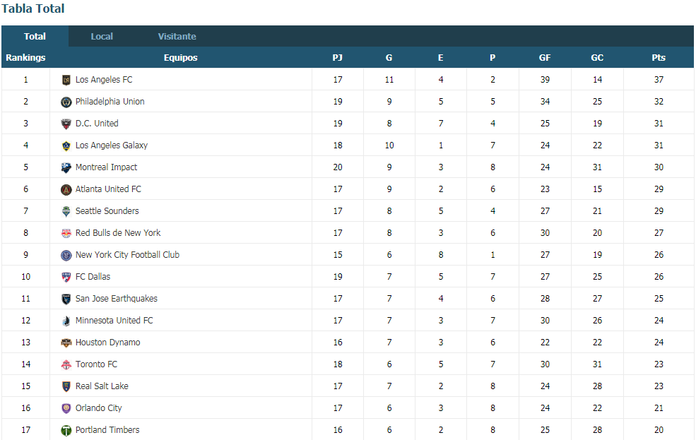Click the Pts column header
The image size is (696, 440).
point(659,58)
